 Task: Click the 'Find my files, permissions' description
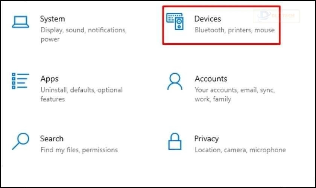79,150
